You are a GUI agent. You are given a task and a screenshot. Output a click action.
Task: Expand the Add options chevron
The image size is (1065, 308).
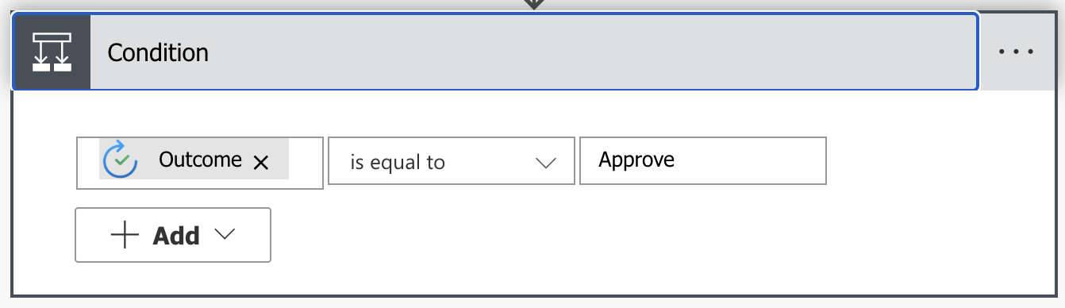tap(225, 234)
